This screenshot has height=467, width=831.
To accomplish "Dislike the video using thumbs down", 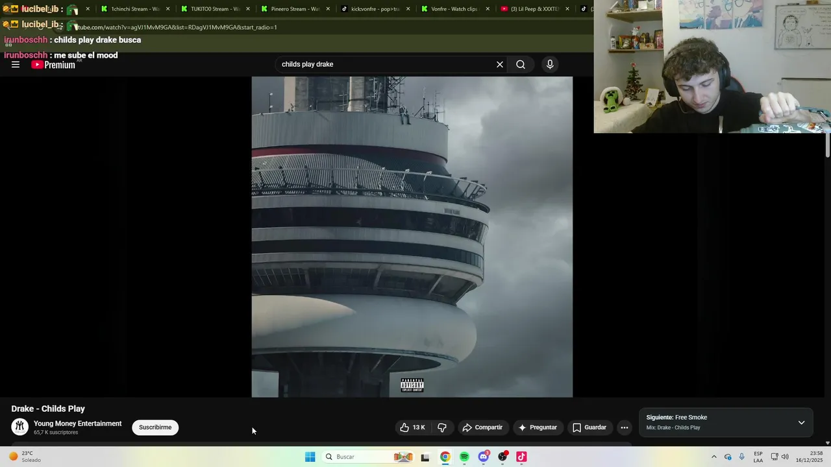I will pyautogui.click(x=442, y=427).
